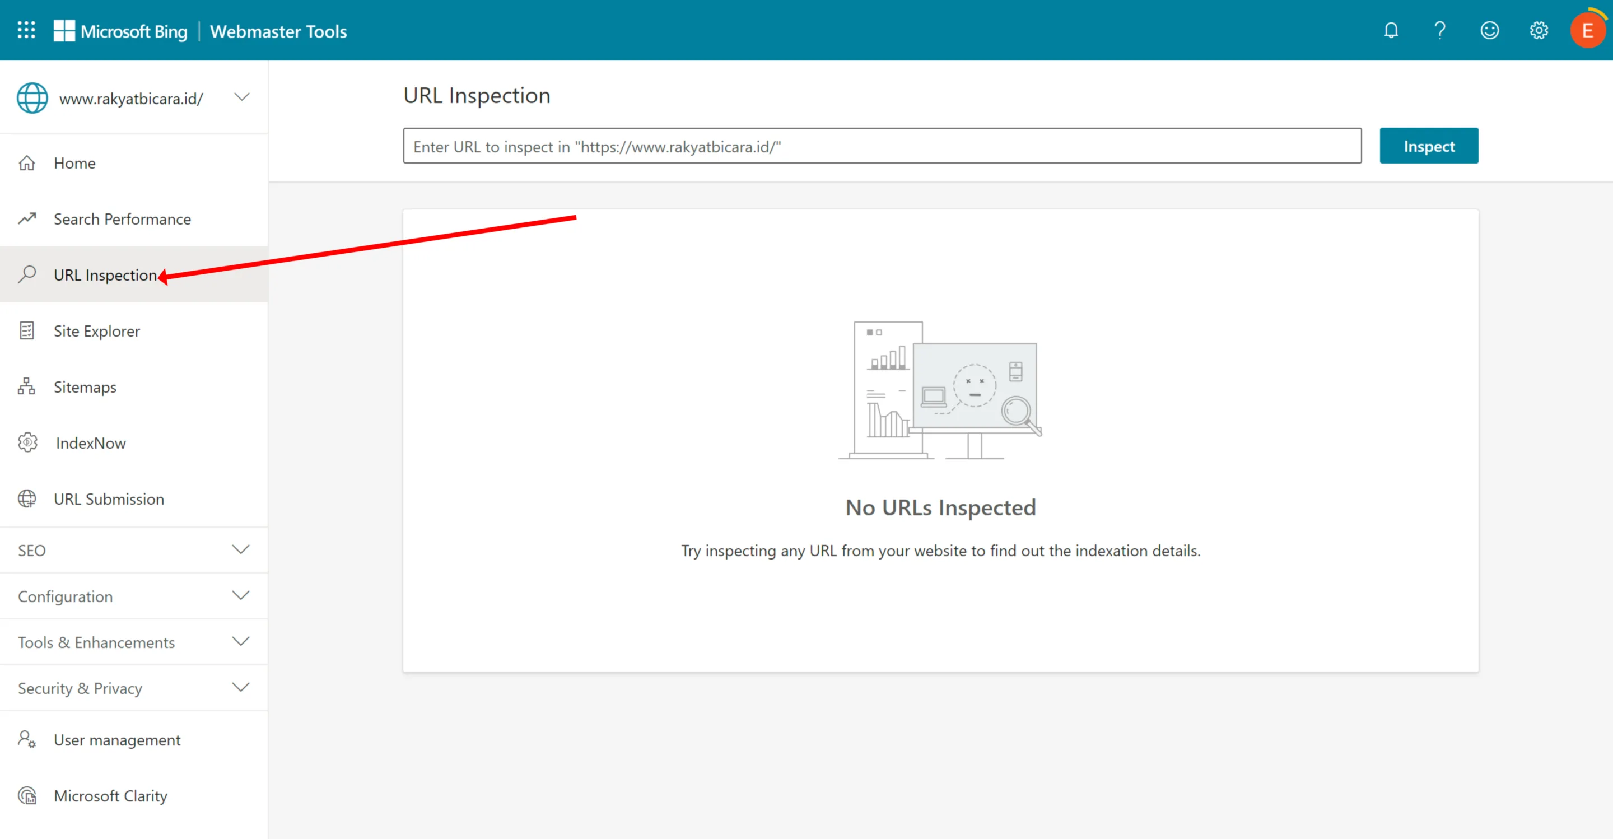Expand the SEO section
This screenshot has height=839, width=1613.
click(x=134, y=550)
